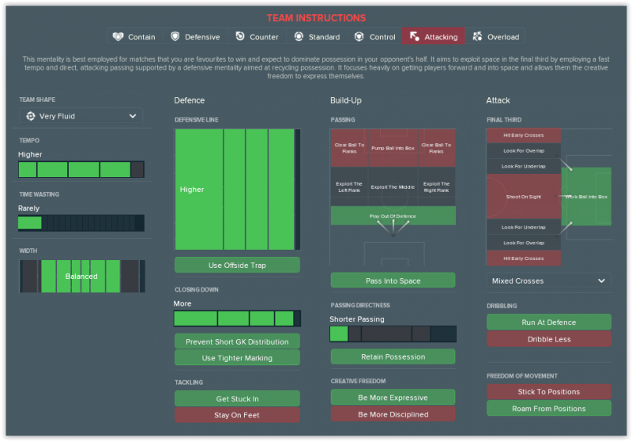Screen dimensions: 632x441
Task: Toggle Use Offside Trap instruction
Action: click(237, 265)
